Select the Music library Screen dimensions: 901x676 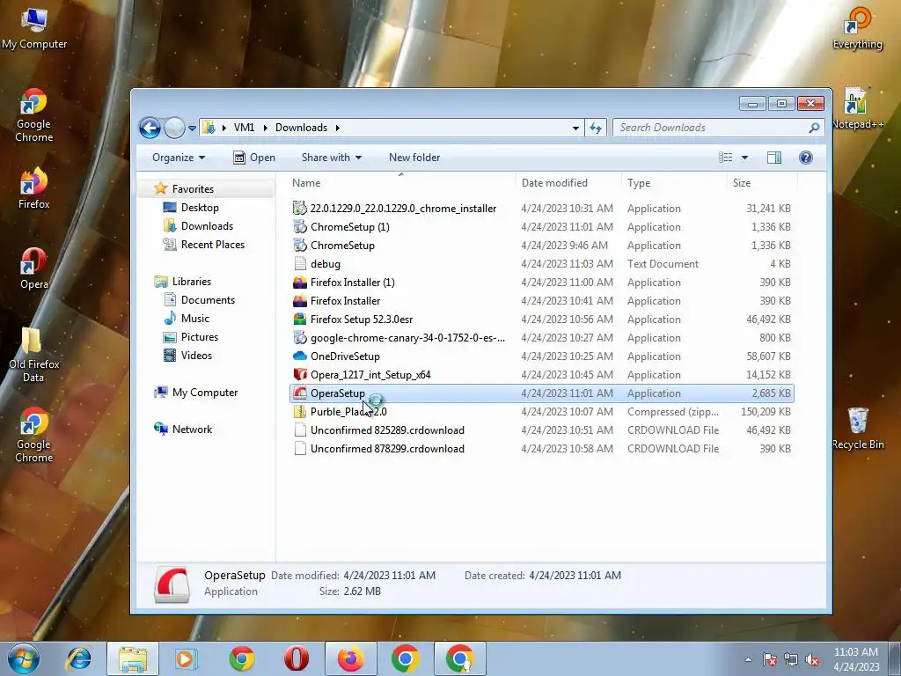[194, 319]
